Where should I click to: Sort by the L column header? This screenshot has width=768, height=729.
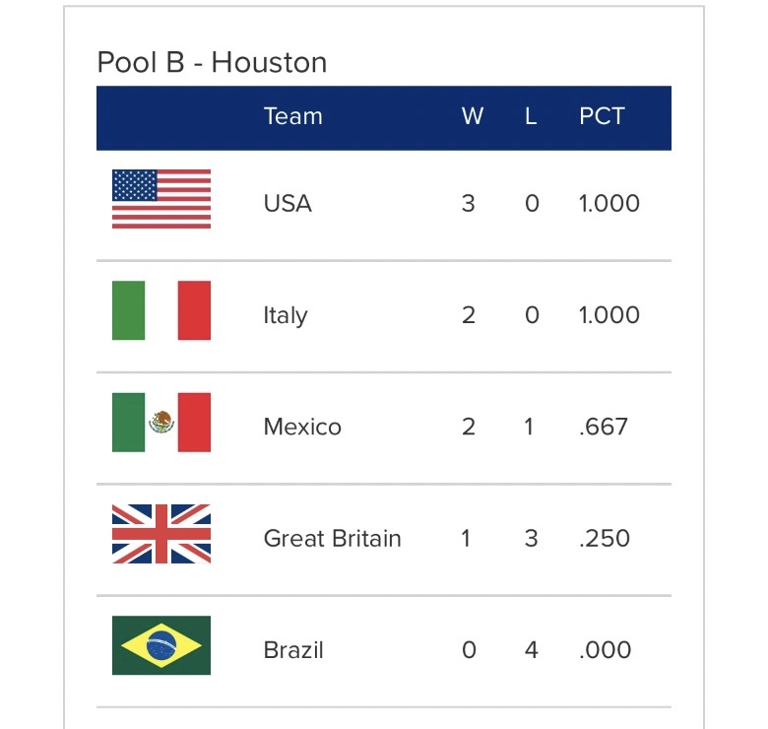click(x=531, y=116)
